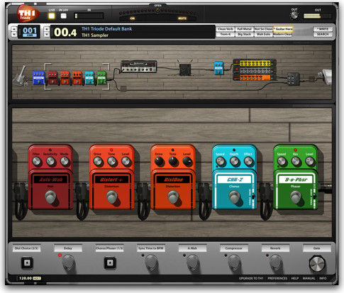Toggle the Delay footswitch
This screenshot has width=344, height=293.
click(69, 262)
